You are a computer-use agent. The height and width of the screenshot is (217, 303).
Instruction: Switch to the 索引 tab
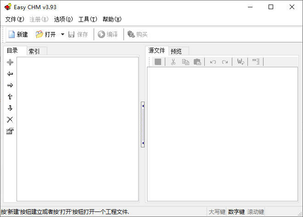point(37,51)
